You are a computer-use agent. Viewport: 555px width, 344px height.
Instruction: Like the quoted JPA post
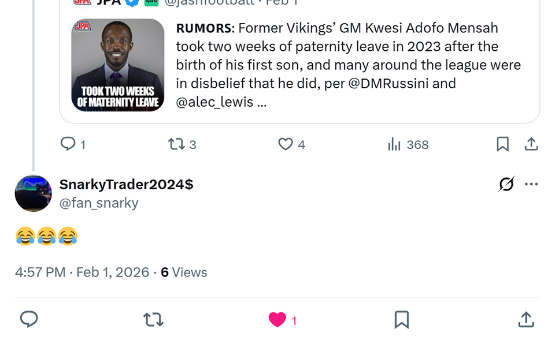click(286, 144)
